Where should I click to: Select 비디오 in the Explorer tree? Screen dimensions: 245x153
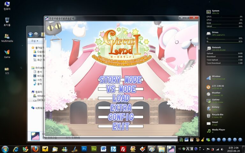[x=39, y=76]
